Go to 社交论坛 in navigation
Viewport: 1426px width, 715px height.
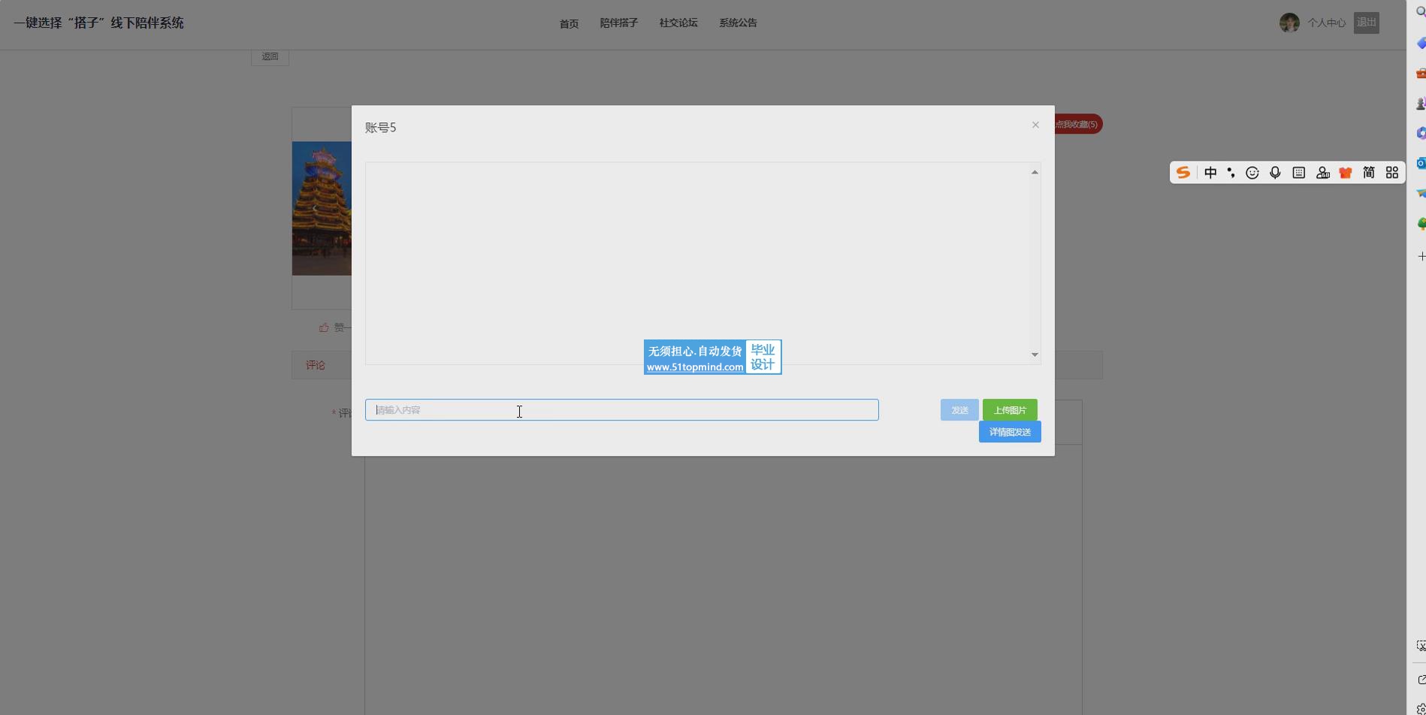(678, 23)
